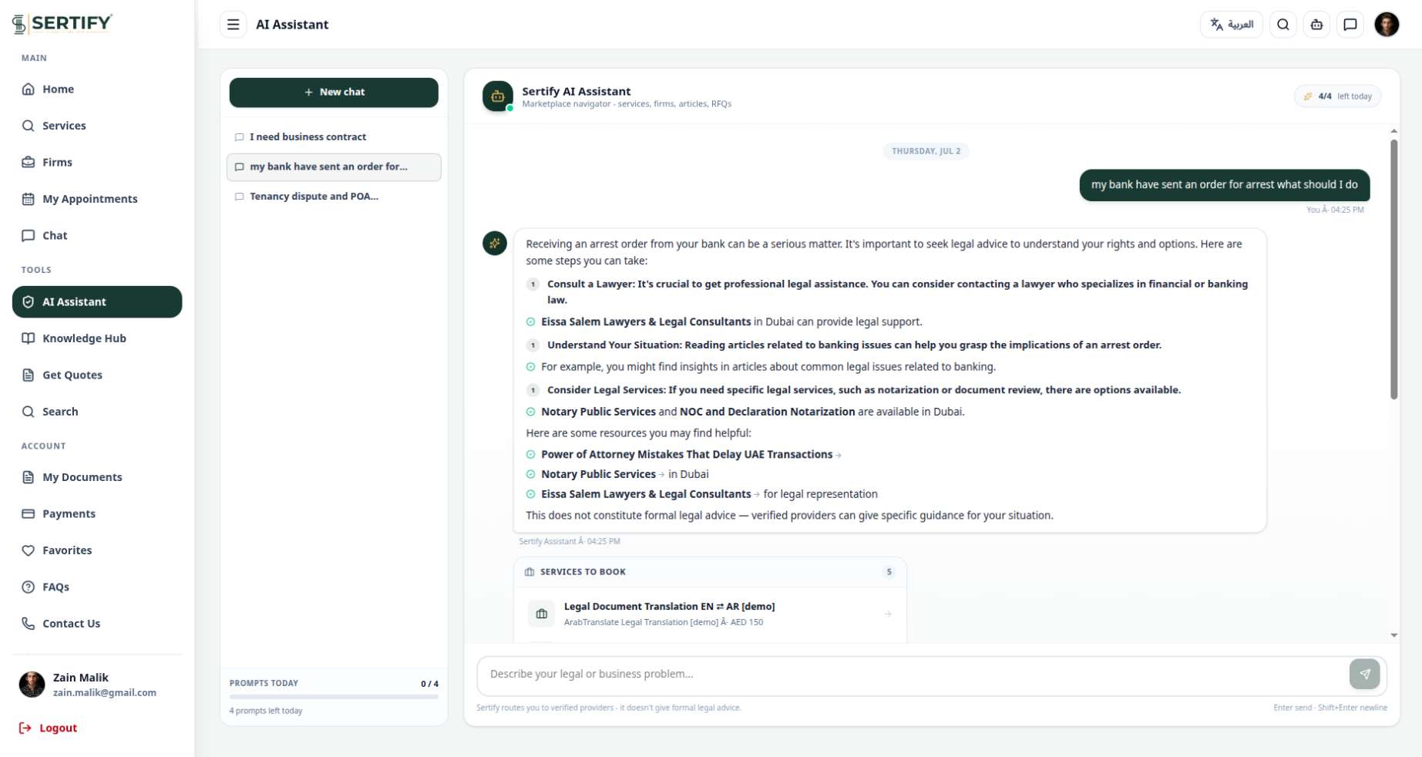Click the prompts today progress bar

click(334, 697)
